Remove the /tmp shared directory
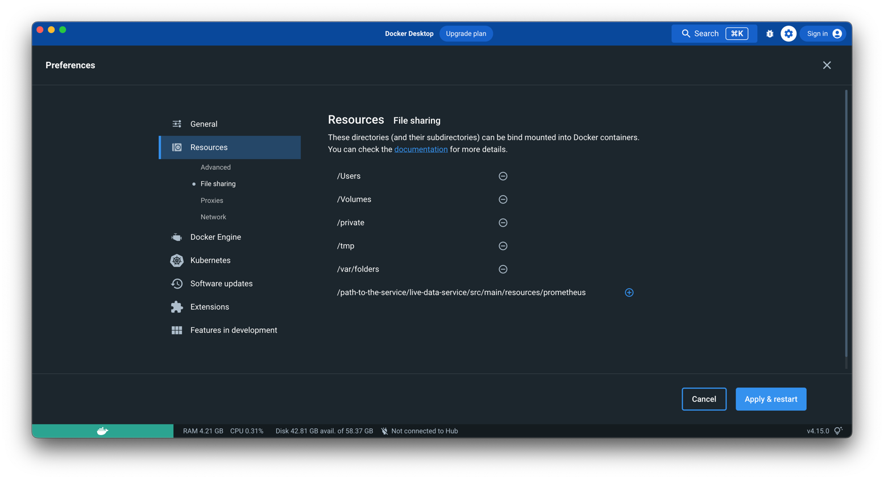The image size is (884, 480). tap(503, 246)
